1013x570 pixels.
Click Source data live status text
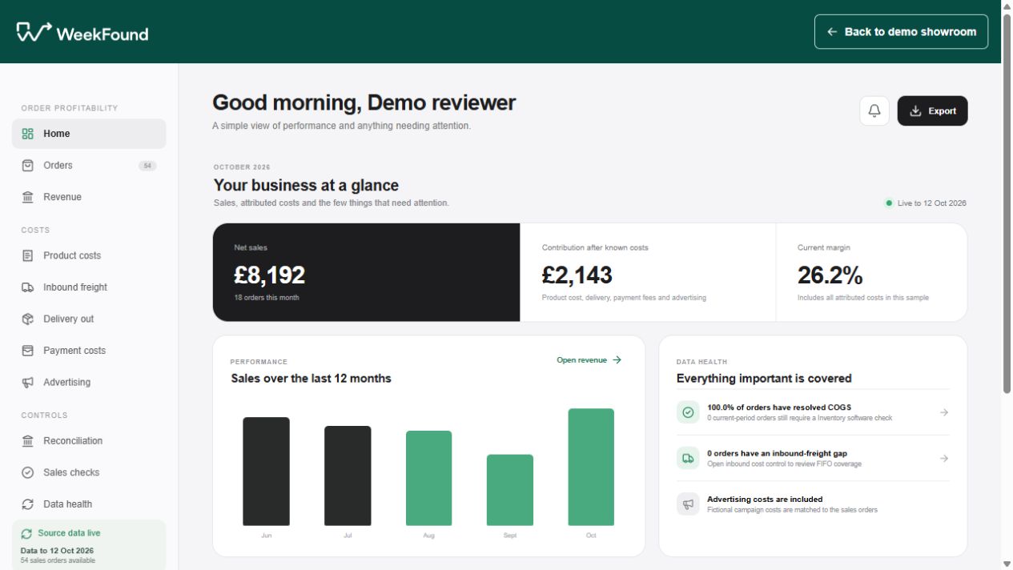69,533
